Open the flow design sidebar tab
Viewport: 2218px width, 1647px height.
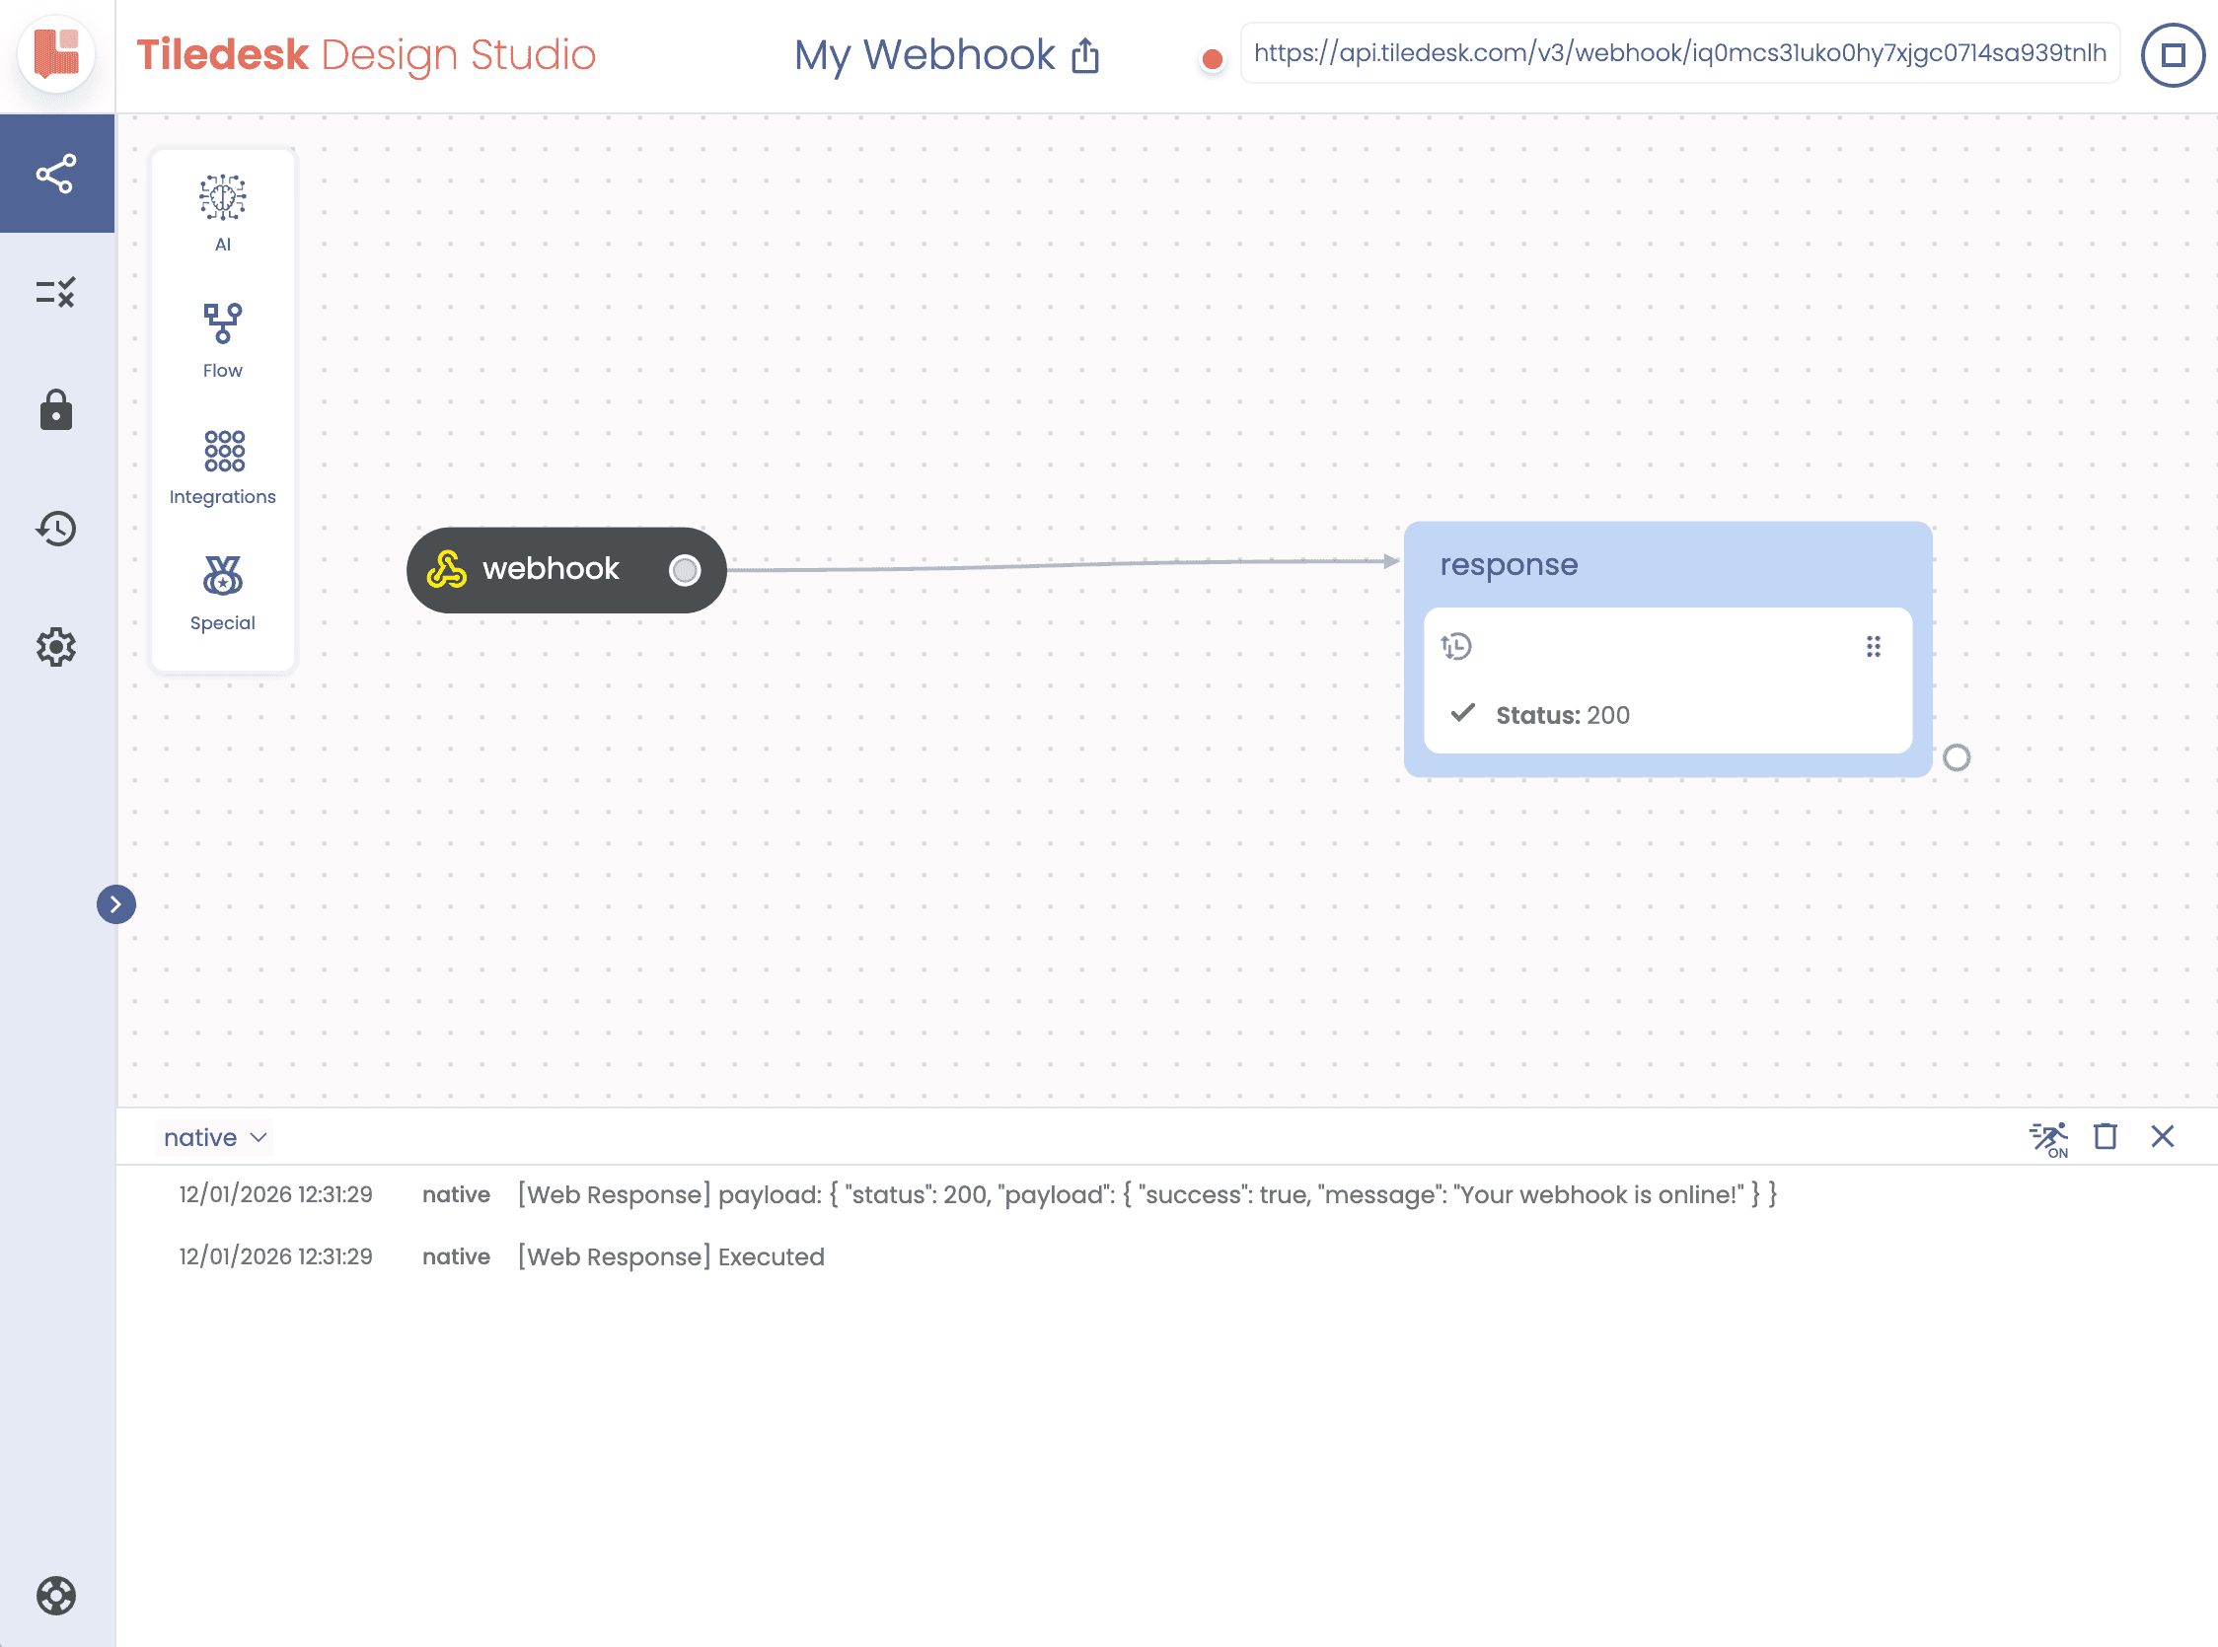tap(57, 174)
